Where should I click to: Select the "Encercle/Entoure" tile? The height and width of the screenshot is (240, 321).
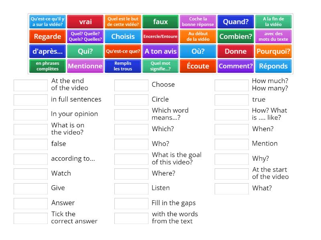click(x=160, y=36)
